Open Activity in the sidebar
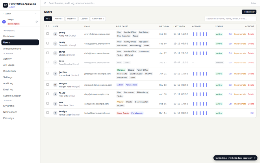The image size is (260, 163). click(x=20, y=59)
